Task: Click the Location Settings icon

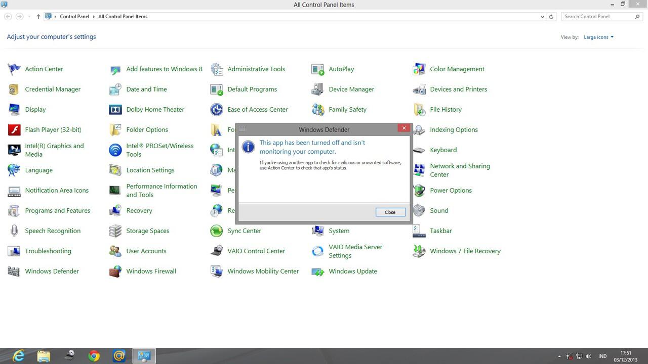Action: (x=115, y=170)
